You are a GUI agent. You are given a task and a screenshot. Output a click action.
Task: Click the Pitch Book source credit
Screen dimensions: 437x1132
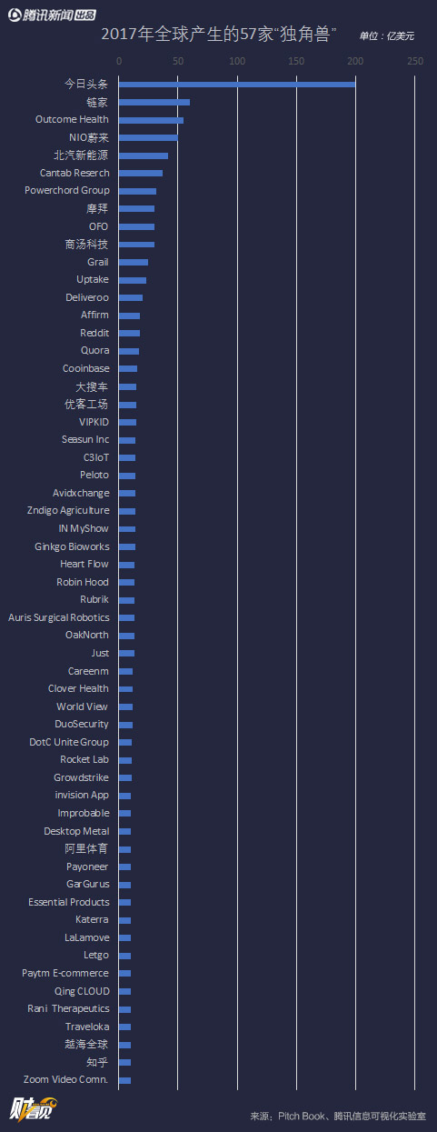(x=299, y=1116)
